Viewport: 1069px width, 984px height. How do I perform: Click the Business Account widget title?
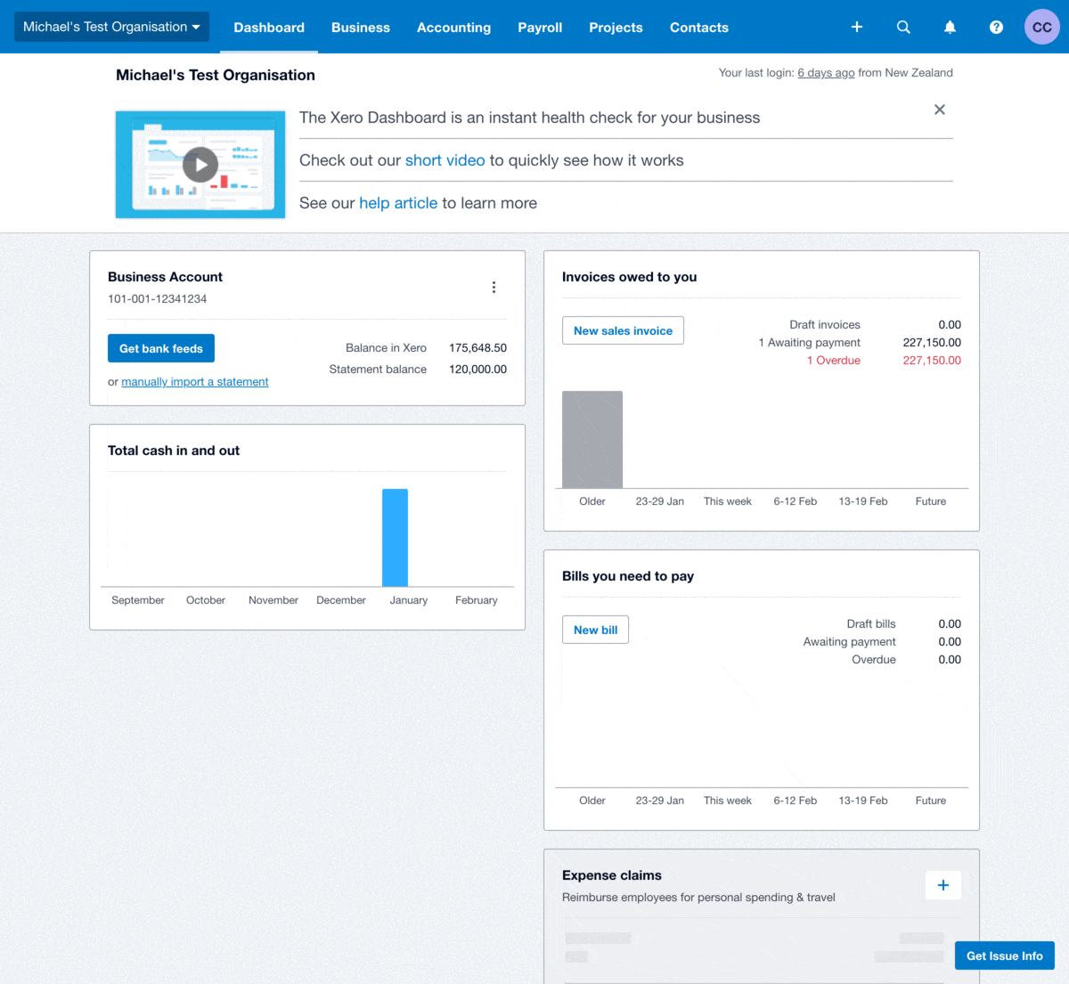point(165,277)
